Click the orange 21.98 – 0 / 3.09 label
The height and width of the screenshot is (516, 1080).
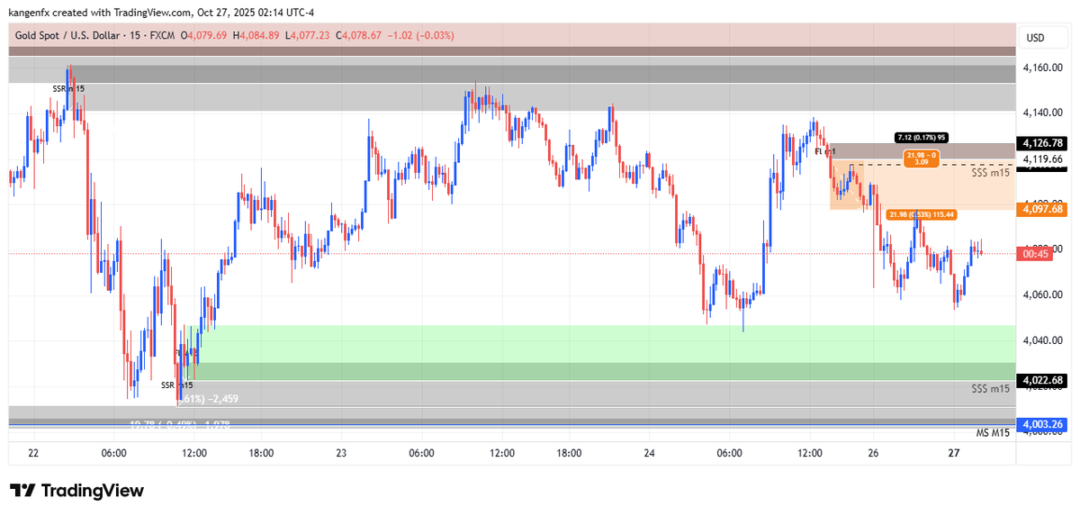click(x=922, y=159)
